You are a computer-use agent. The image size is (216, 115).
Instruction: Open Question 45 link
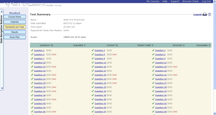pos(161,108)
